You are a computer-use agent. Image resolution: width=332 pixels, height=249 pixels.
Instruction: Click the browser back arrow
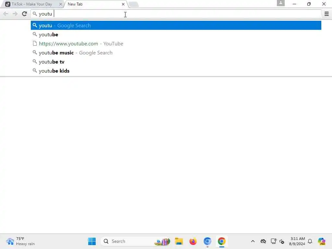[x=6, y=14]
